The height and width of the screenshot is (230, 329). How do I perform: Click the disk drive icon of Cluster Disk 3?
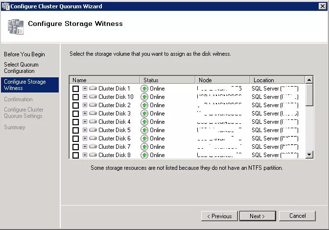(x=93, y=113)
